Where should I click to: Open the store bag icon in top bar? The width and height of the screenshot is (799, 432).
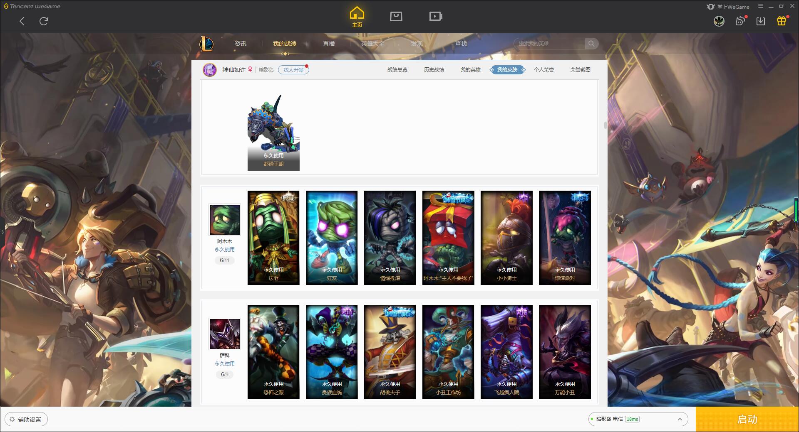coord(396,16)
